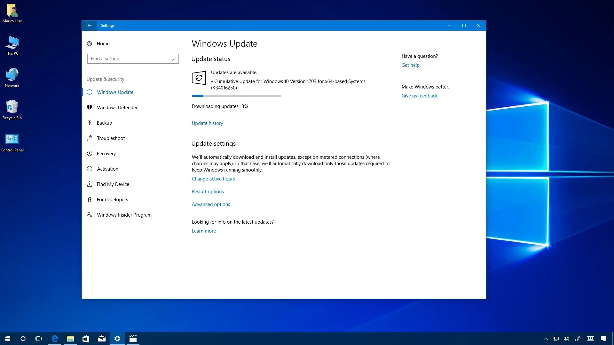This screenshot has height=345, width=614.
Task: Open the search field magnifier in Find a setting
Action: pos(174,59)
